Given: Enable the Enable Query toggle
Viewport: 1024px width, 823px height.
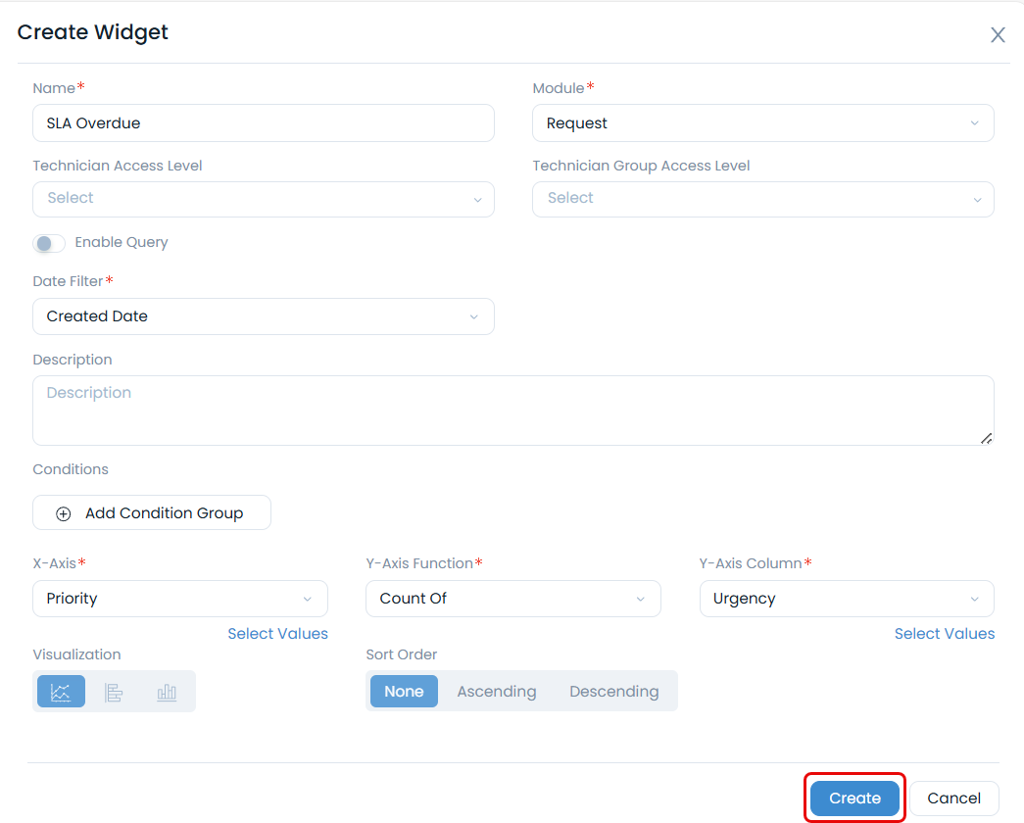Looking at the screenshot, I should tap(49, 243).
